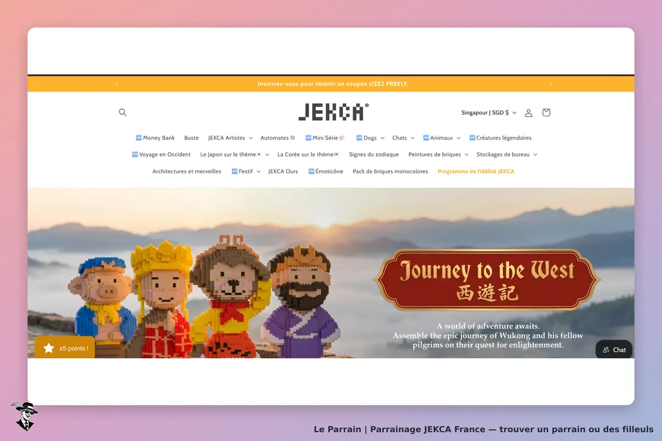
Task: Open the JEKCA Ours category
Action: [283, 171]
